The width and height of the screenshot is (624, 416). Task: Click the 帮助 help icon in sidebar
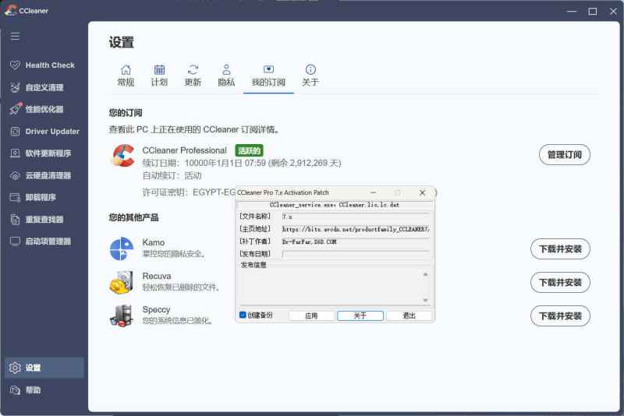[x=15, y=390]
